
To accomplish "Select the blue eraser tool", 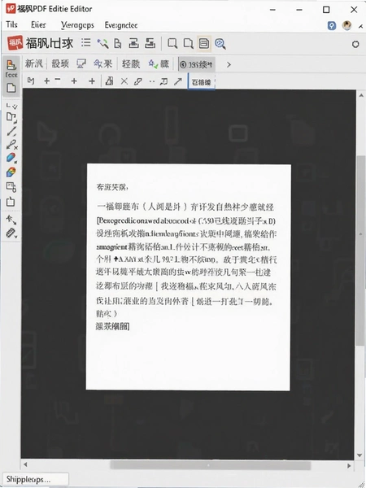I will [11, 158].
